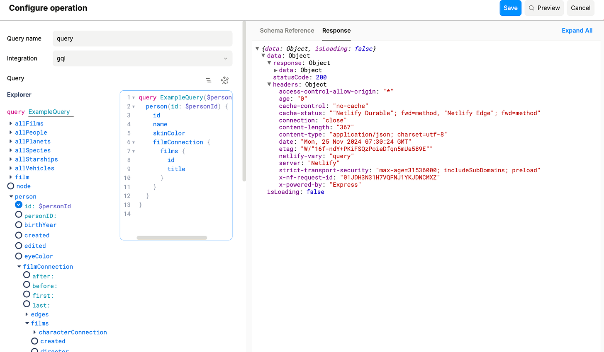Viewport: 604px width, 352px height.
Task: Click the x-nf-request-id header row
Action: (x=359, y=178)
